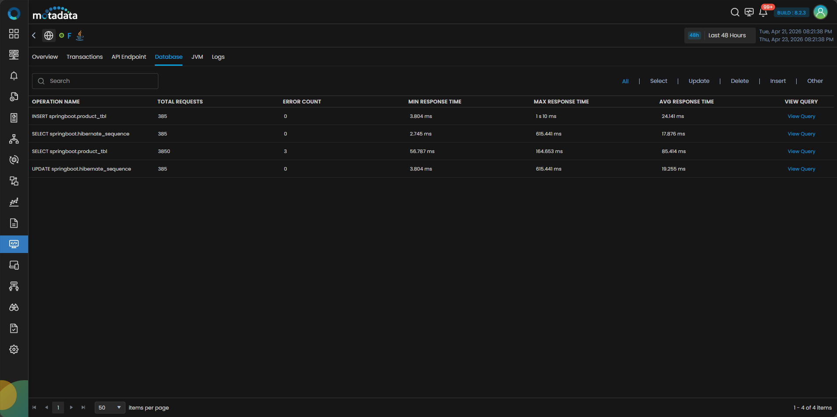
Task: Open the settings gear icon in sidebar
Action: pos(14,349)
